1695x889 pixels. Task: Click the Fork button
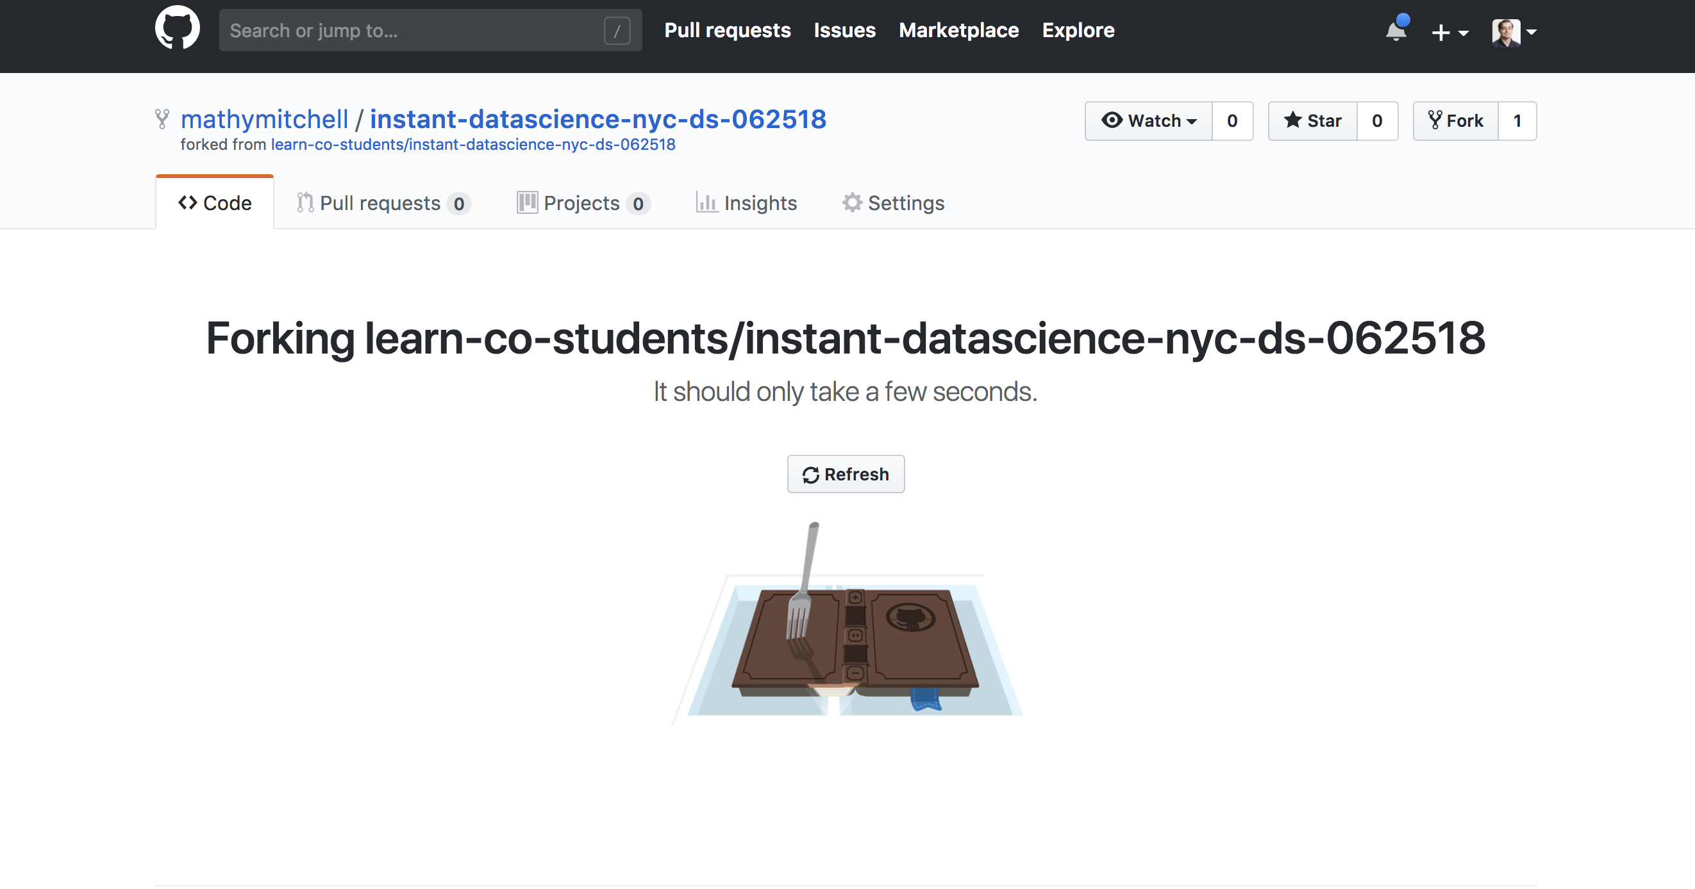pos(1455,120)
